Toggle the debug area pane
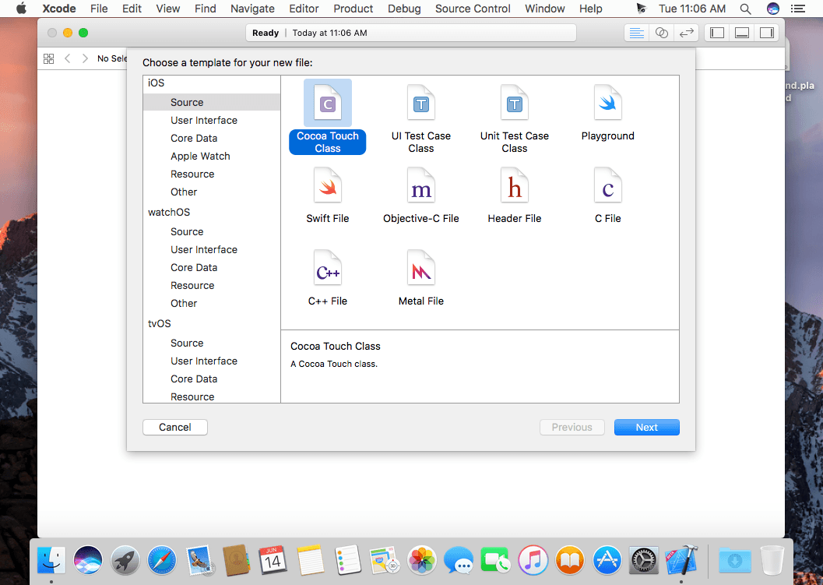The image size is (823, 585). [742, 33]
